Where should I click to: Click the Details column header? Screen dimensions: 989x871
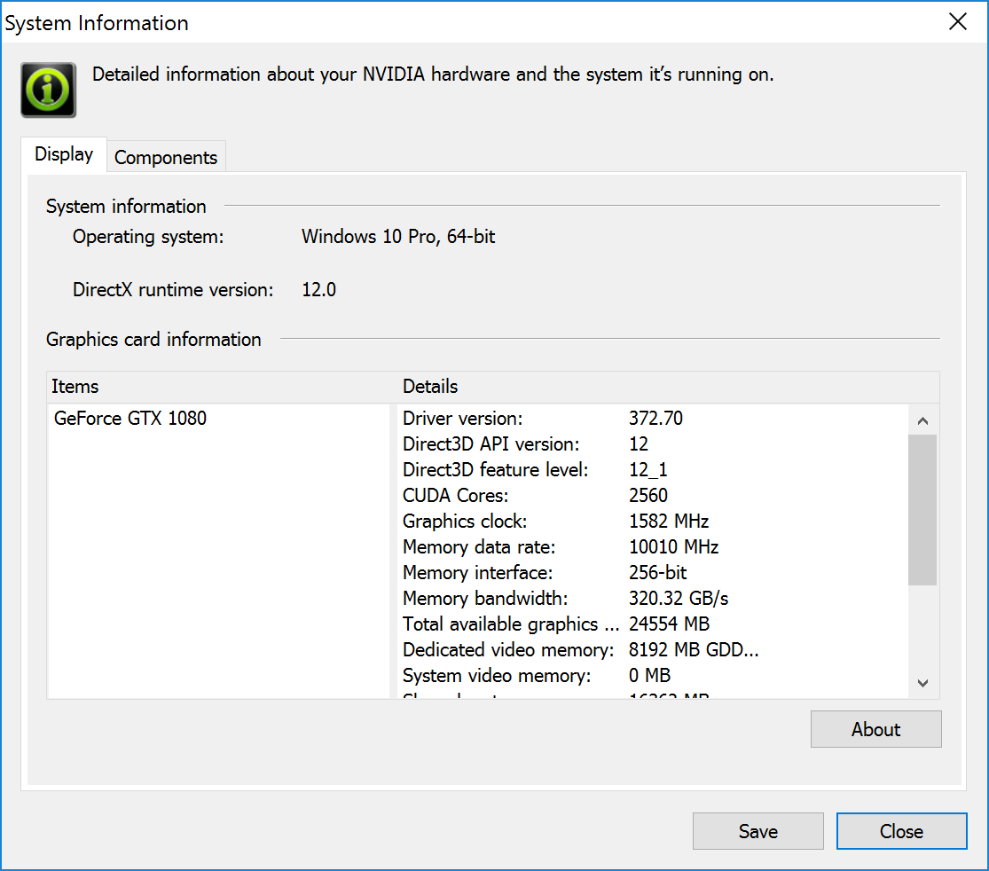click(x=430, y=387)
